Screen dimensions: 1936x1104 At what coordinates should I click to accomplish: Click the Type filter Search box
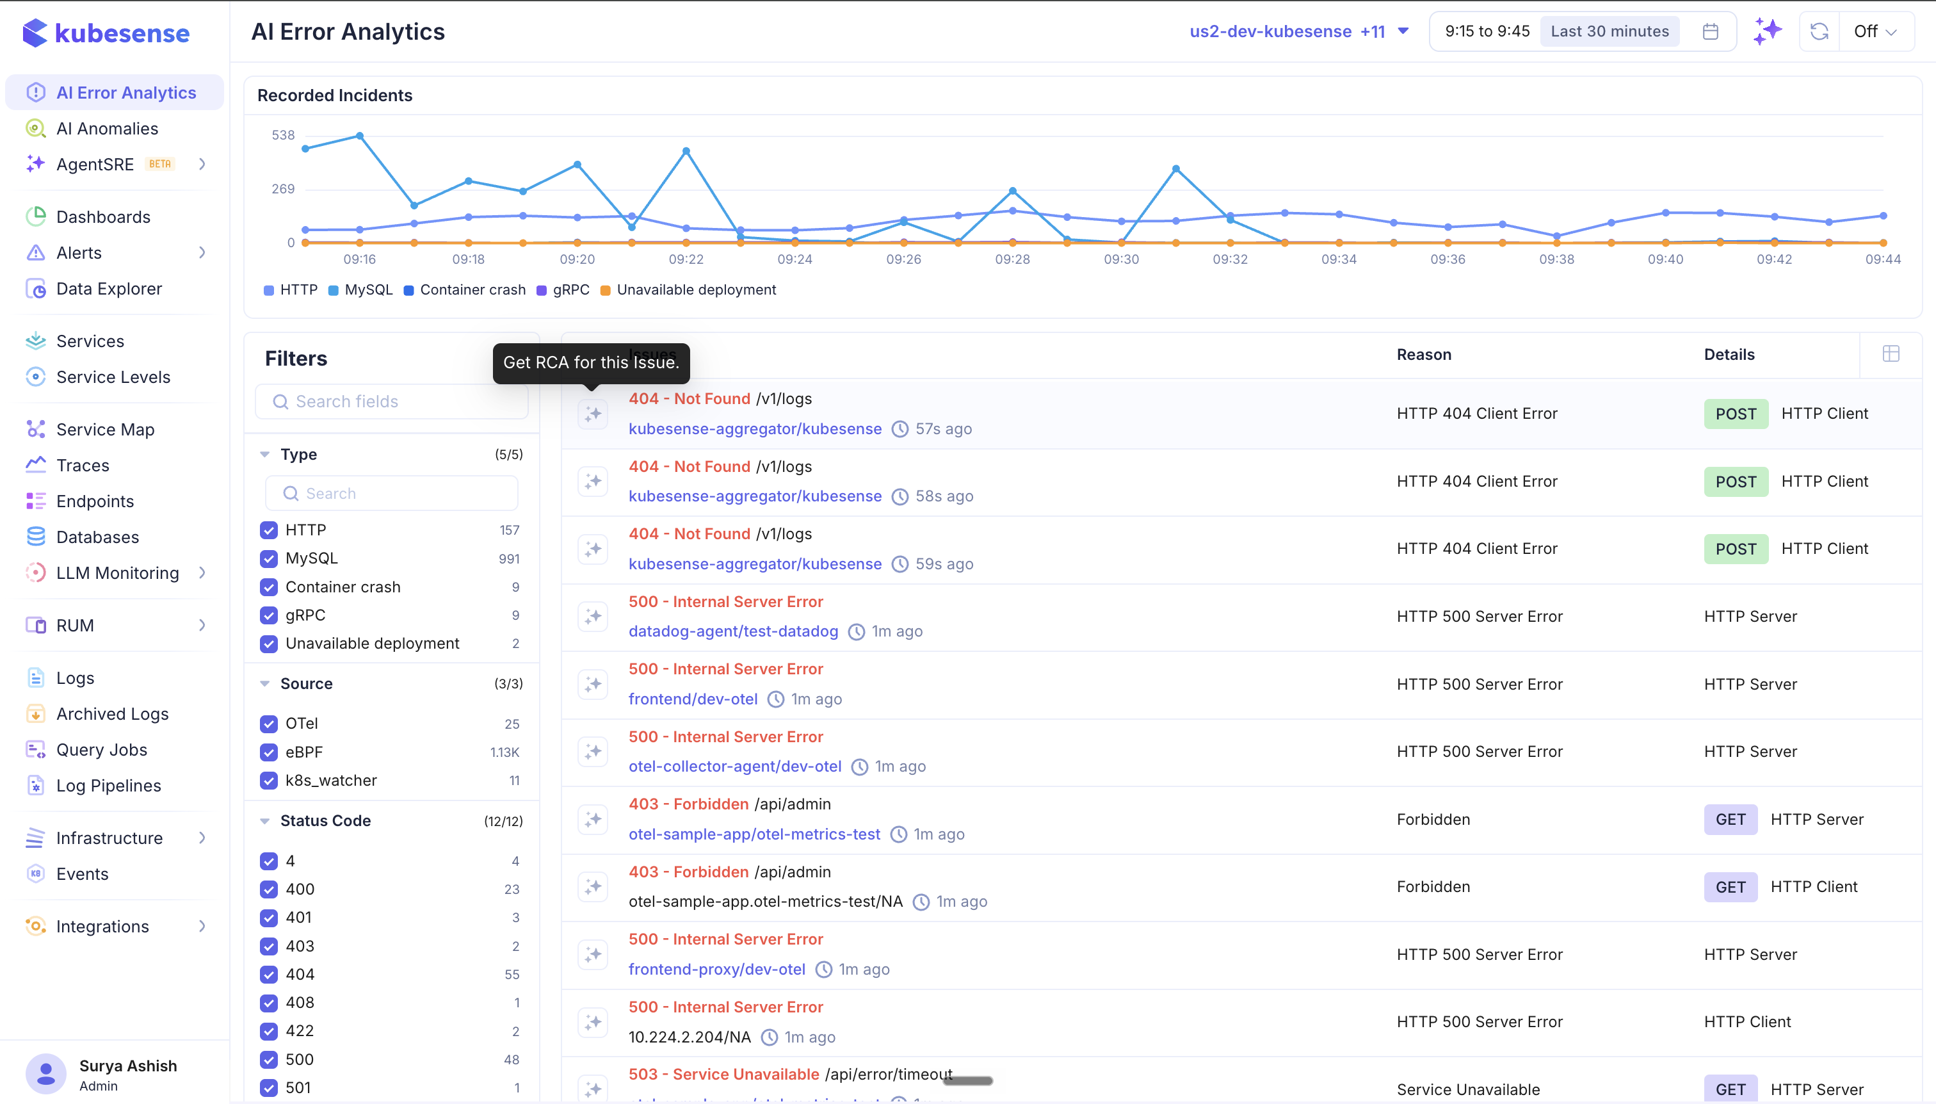(x=392, y=494)
